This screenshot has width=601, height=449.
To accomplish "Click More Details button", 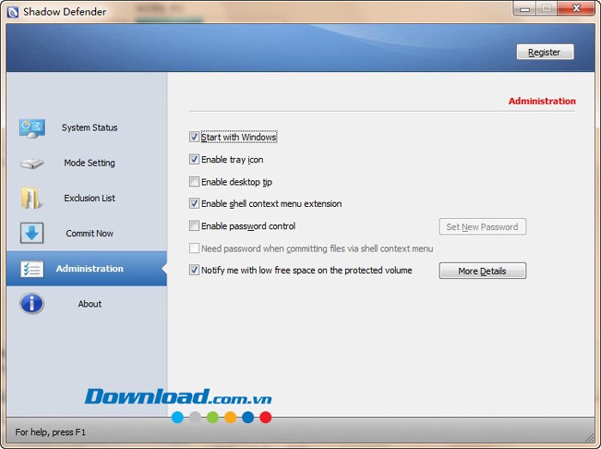I will (x=483, y=270).
